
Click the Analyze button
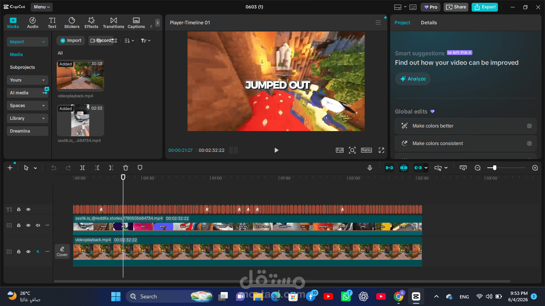tap(413, 79)
